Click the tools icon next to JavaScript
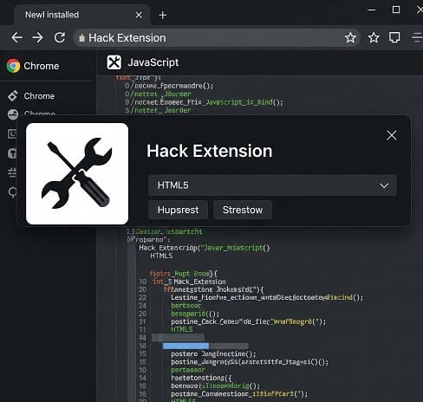The image size is (423, 402). [x=114, y=62]
